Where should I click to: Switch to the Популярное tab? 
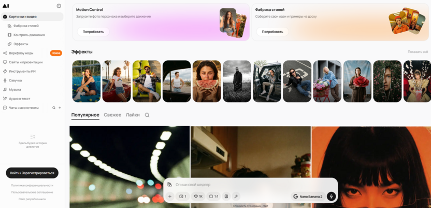85,115
